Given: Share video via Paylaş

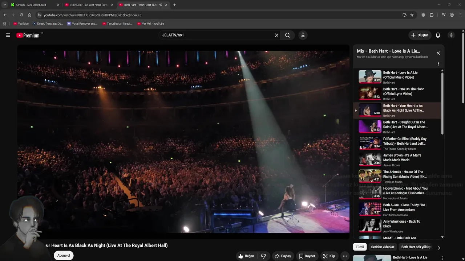Looking at the screenshot, I should (x=282, y=256).
